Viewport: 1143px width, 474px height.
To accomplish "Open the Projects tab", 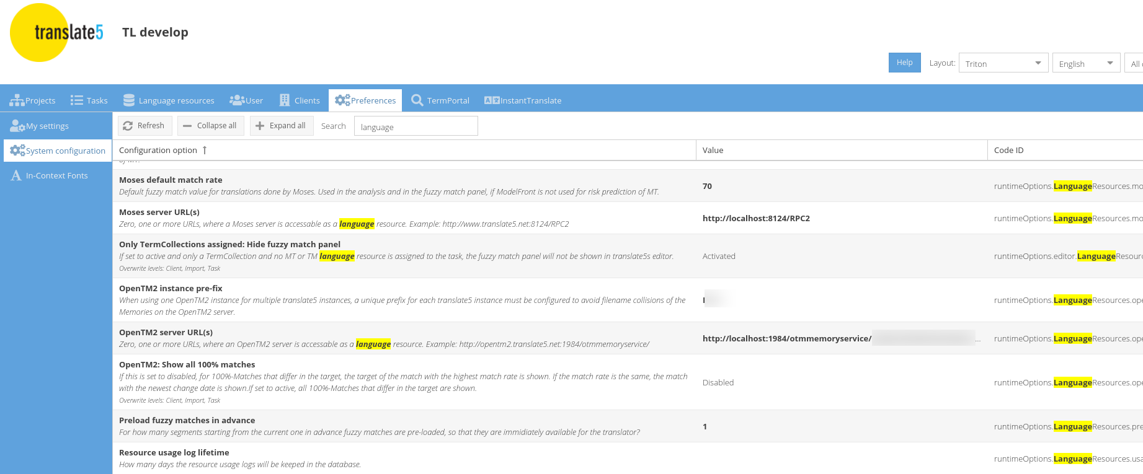I will point(32,100).
